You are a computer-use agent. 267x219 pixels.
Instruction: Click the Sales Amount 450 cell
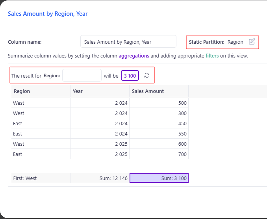coord(159,123)
